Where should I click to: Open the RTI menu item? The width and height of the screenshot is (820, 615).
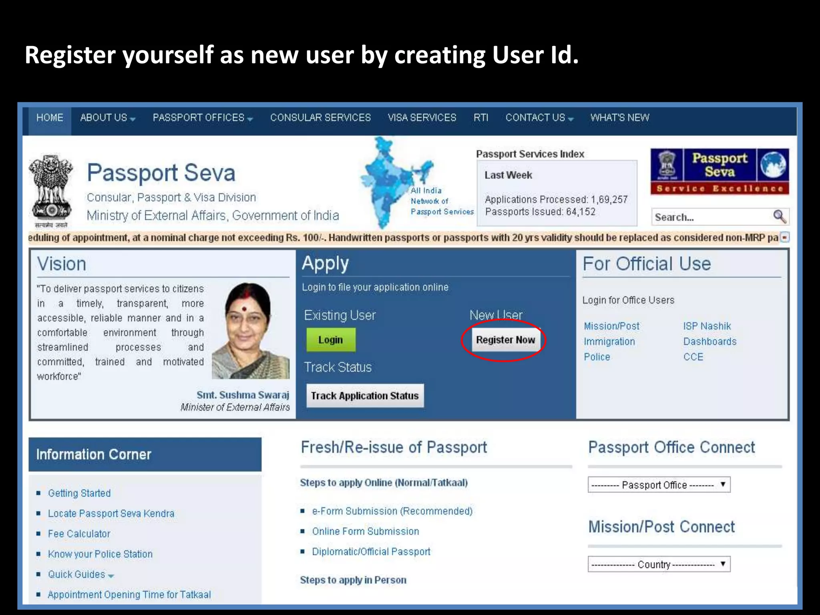[x=481, y=118]
